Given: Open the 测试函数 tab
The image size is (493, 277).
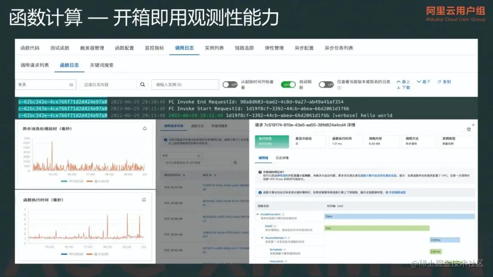Looking at the screenshot, I should [60, 48].
